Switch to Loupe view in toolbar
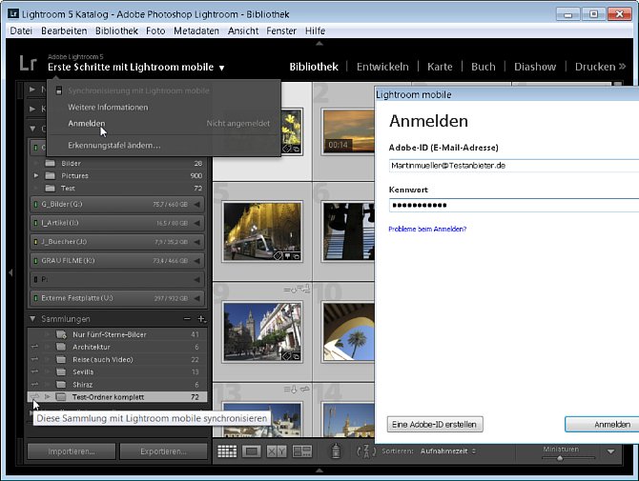The width and height of the screenshot is (639, 481). click(x=252, y=451)
